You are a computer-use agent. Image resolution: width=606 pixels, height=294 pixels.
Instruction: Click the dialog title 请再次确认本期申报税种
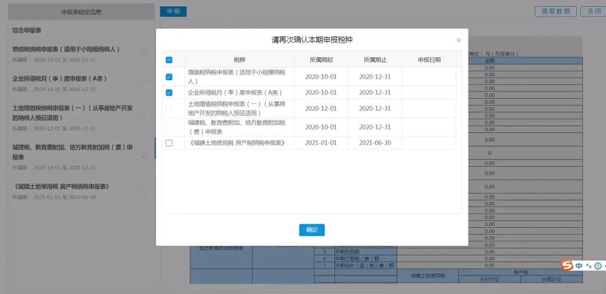tap(312, 40)
